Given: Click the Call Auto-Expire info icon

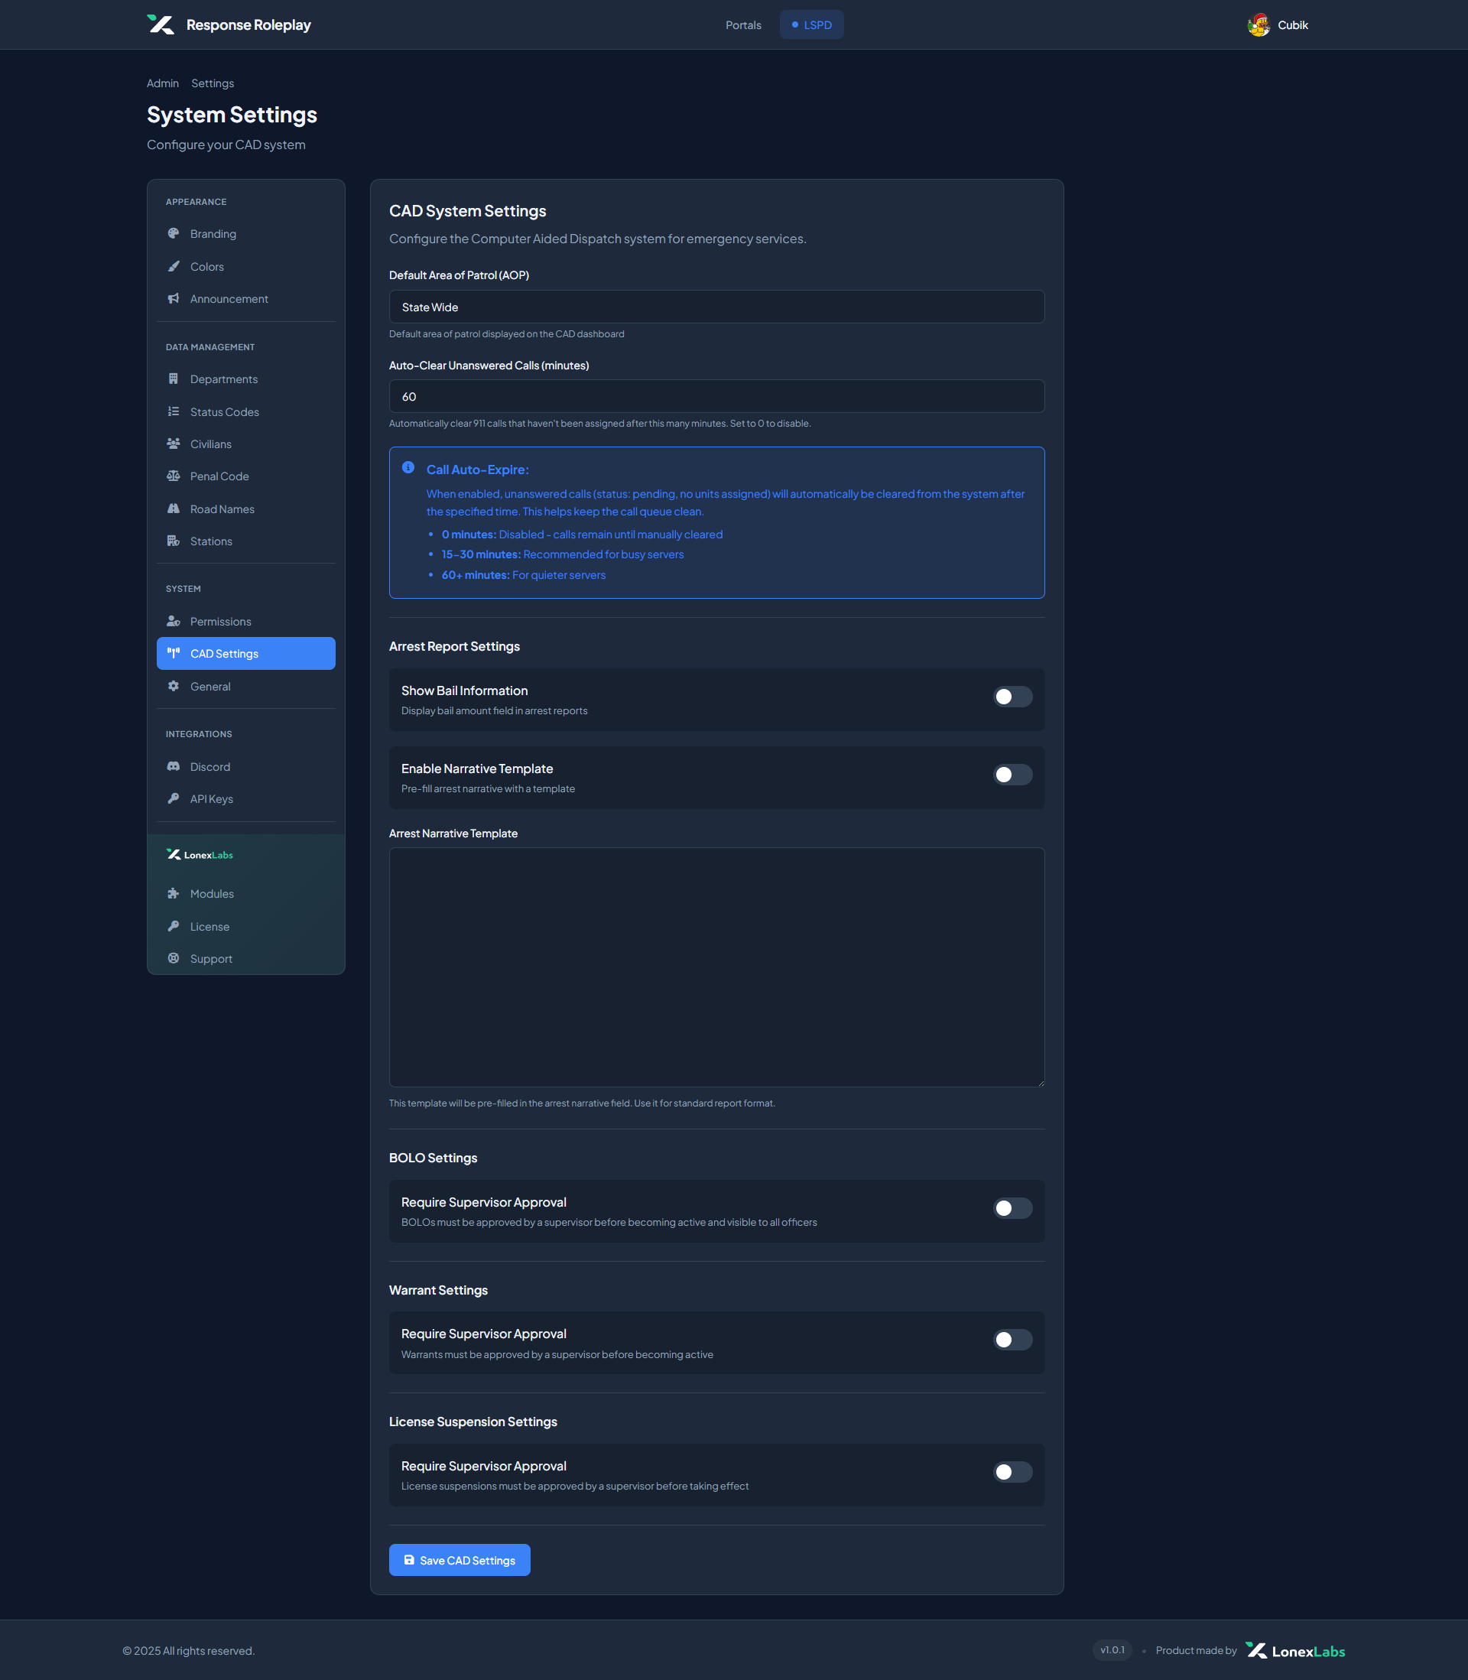Looking at the screenshot, I should coord(408,468).
